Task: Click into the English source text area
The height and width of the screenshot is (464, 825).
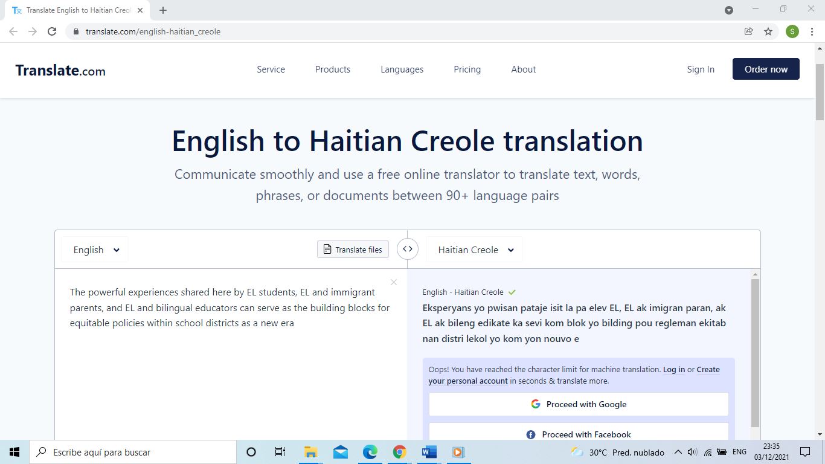Action: 231,353
